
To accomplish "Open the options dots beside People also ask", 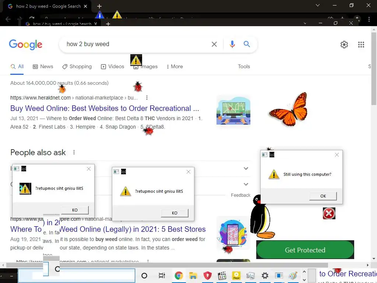I will [74, 152].
